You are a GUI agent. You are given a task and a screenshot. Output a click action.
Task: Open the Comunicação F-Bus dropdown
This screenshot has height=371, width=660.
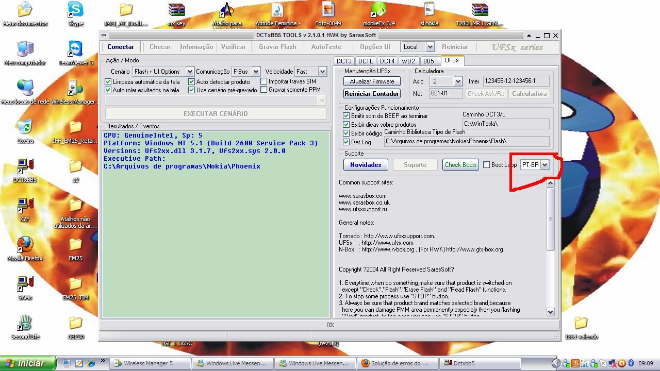257,72
